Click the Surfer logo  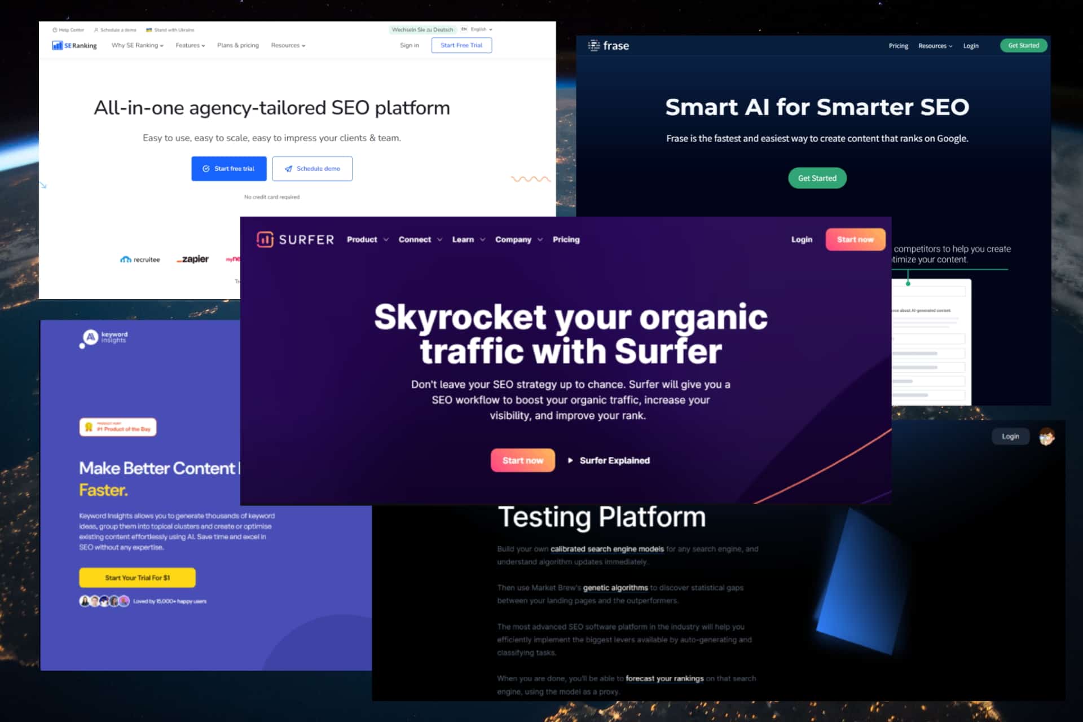[x=296, y=240]
